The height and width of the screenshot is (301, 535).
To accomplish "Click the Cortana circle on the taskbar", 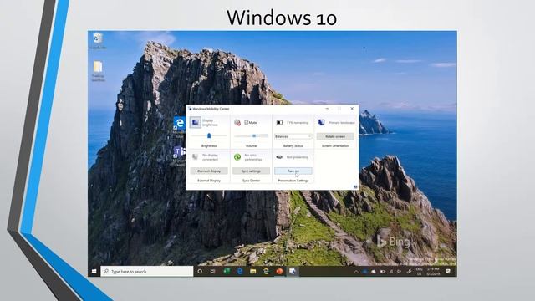I will coord(200,271).
